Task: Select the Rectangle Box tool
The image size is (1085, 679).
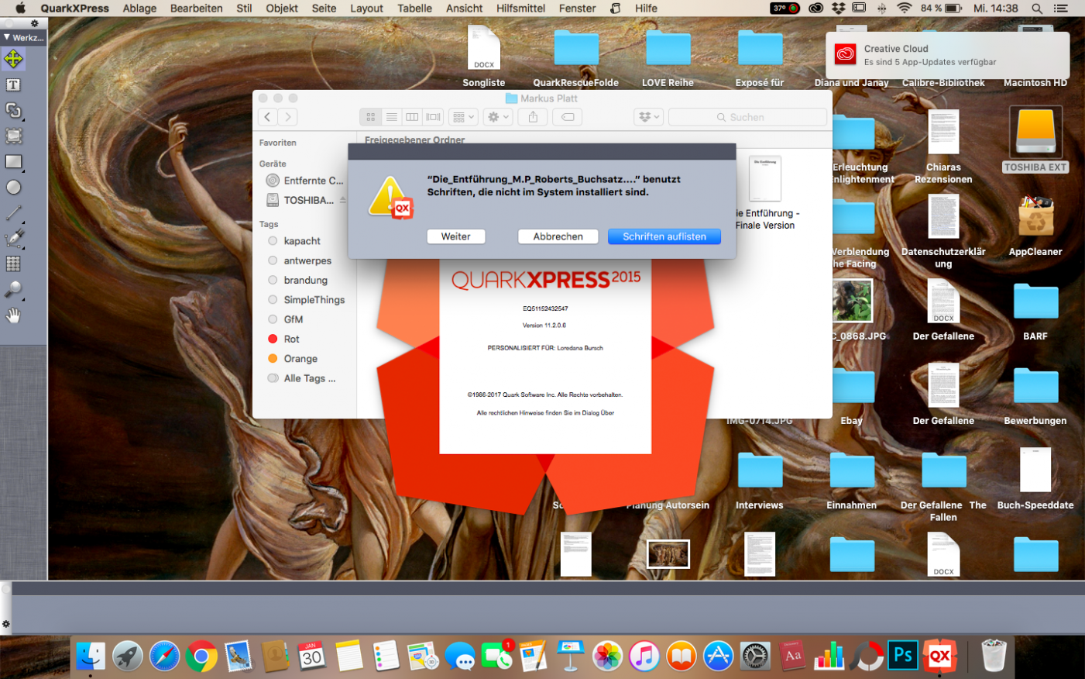Action: coord(13,161)
